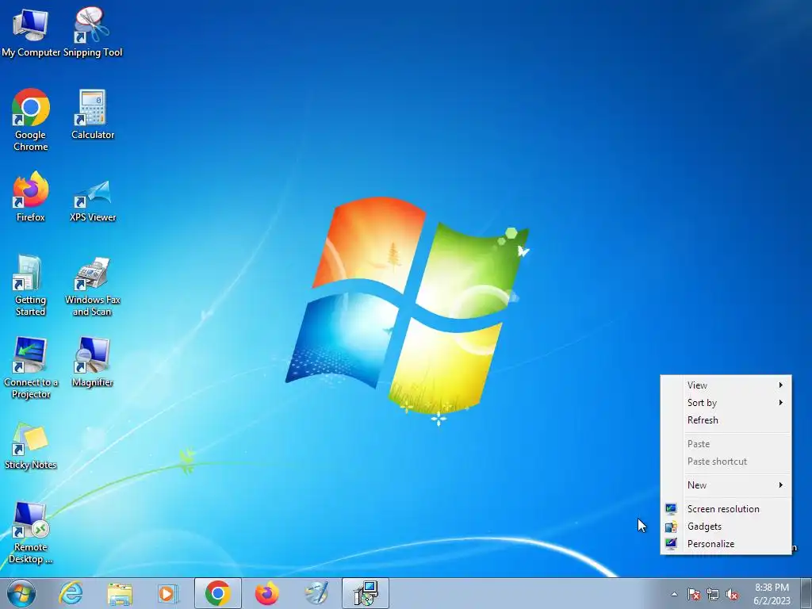Select the Magnifier desktop shortcut
The width and height of the screenshot is (812, 609).
tap(93, 362)
